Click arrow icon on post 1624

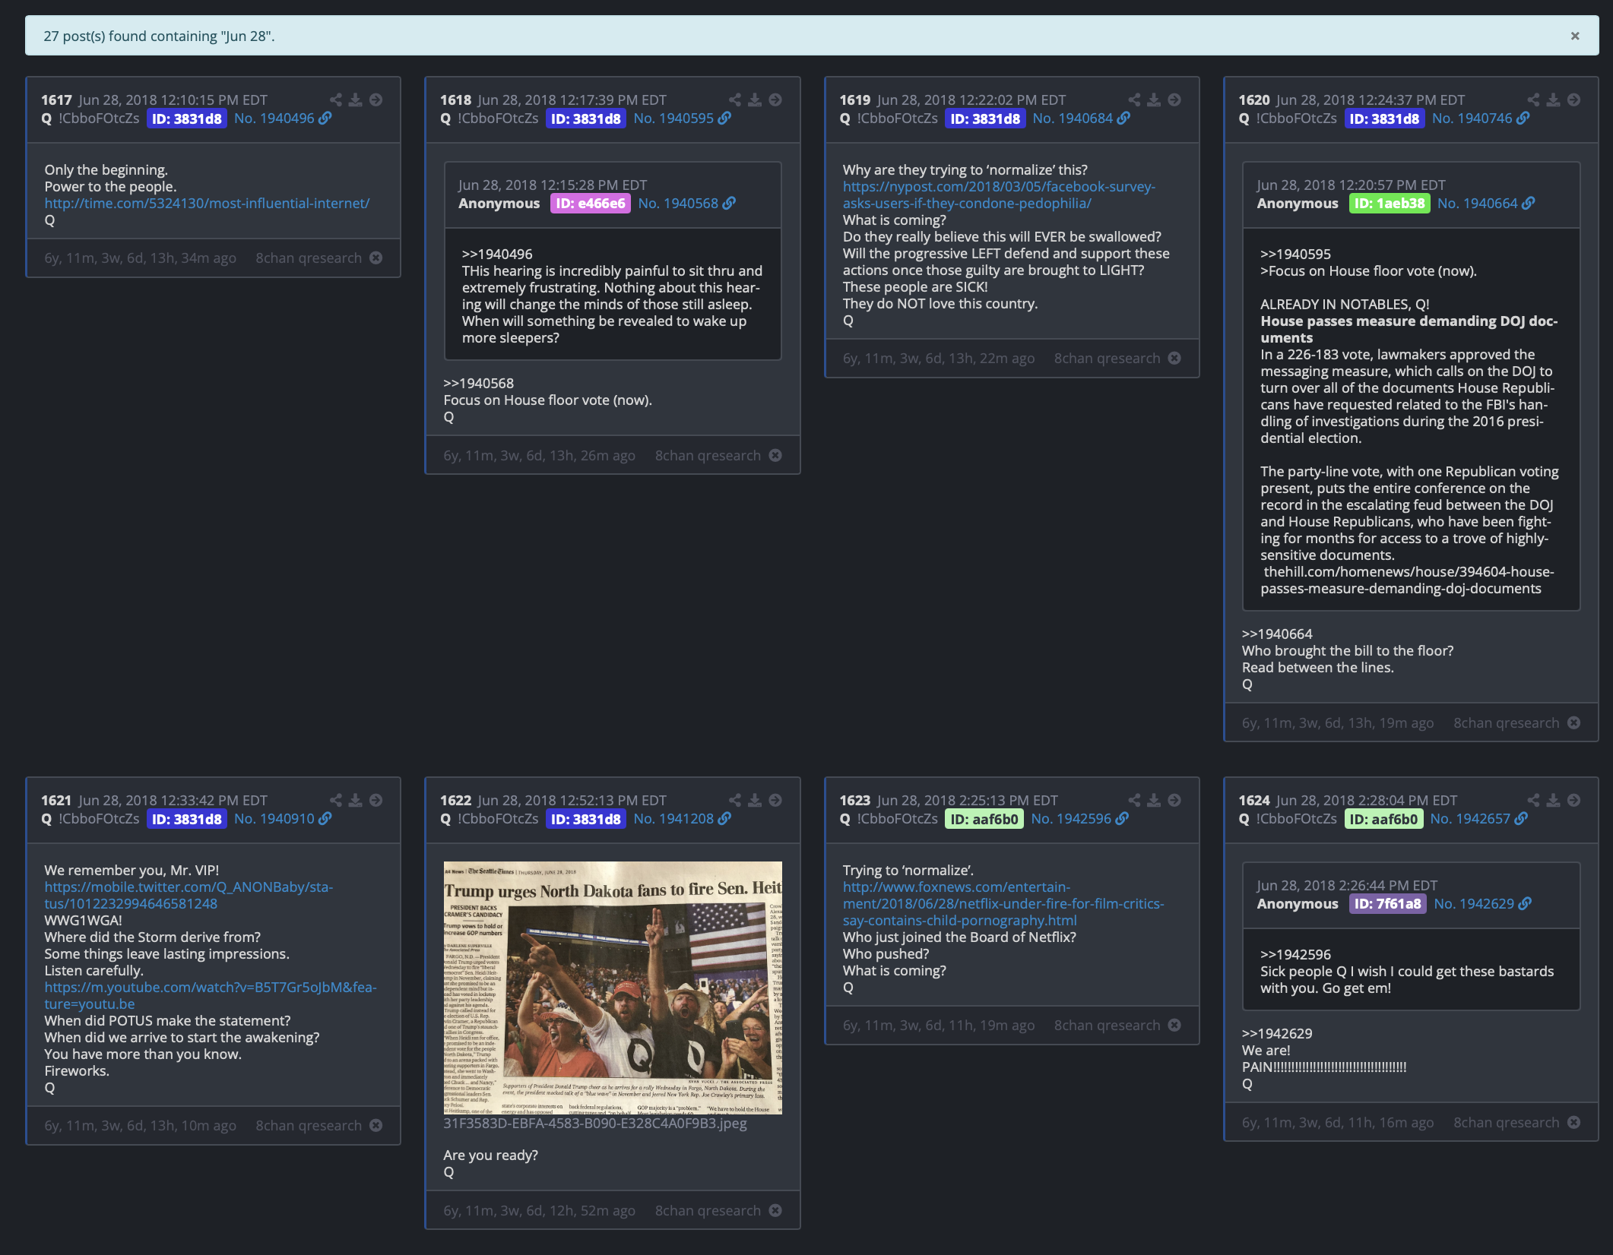pos(1574,800)
